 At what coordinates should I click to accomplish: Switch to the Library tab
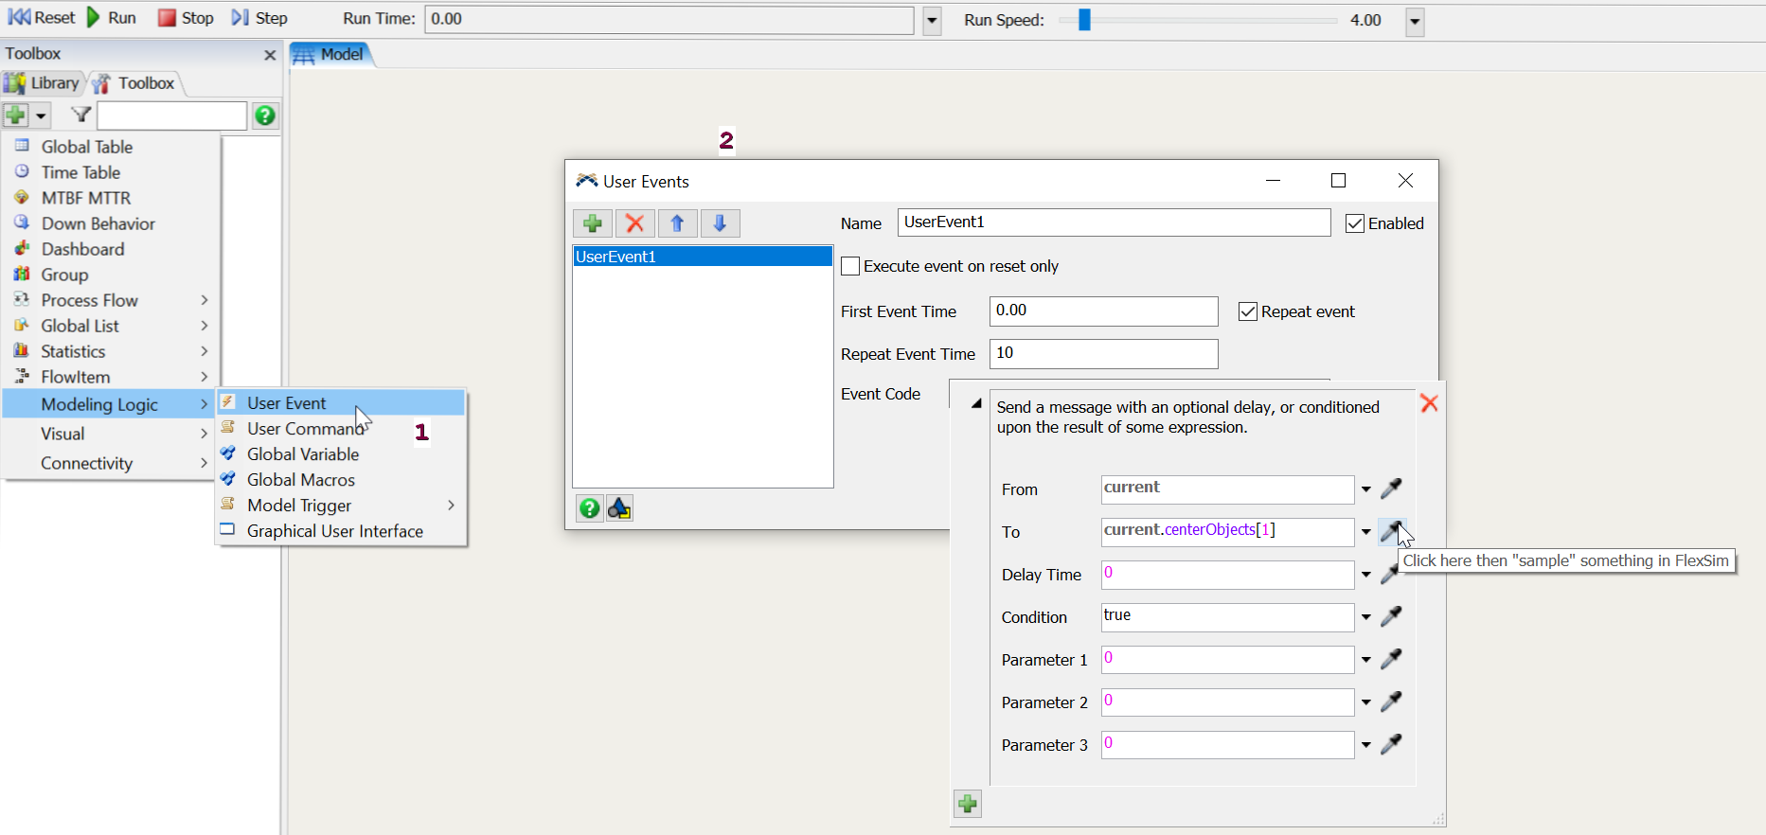(44, 83)
